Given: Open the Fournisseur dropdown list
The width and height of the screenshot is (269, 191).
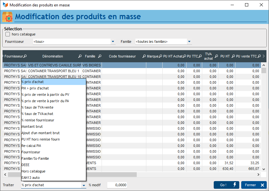Looking at the screenshot, I should tap(113, 42).
